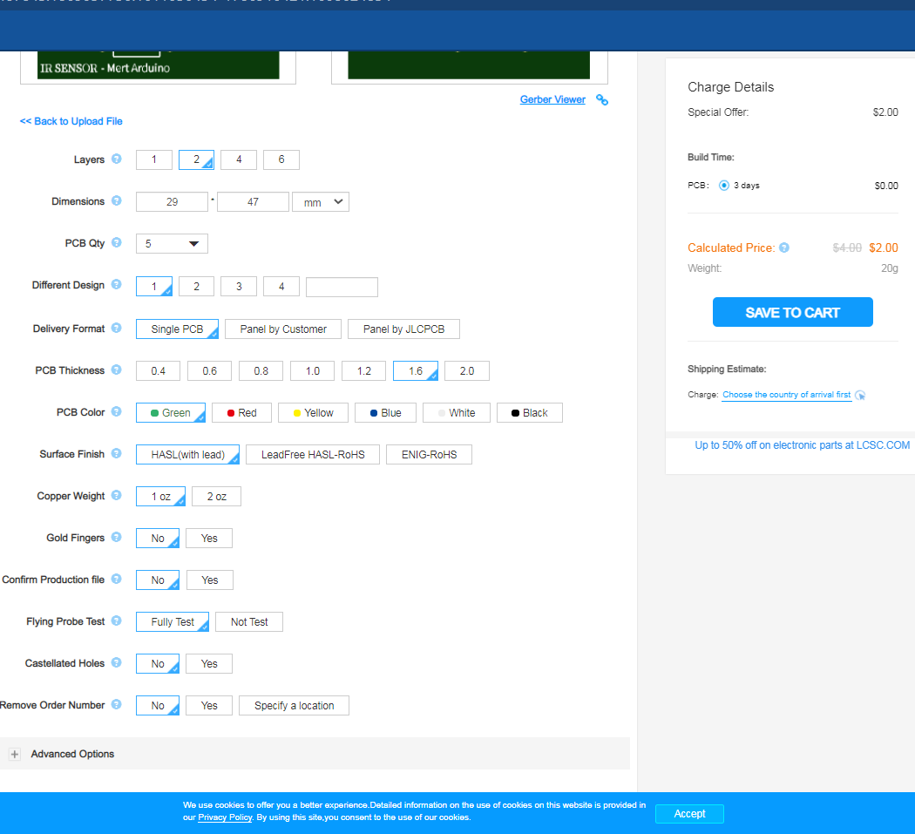Click the help icon beside Calculated Price
Image resolution: width=915 pixels, height=834 pixels.
784,248
